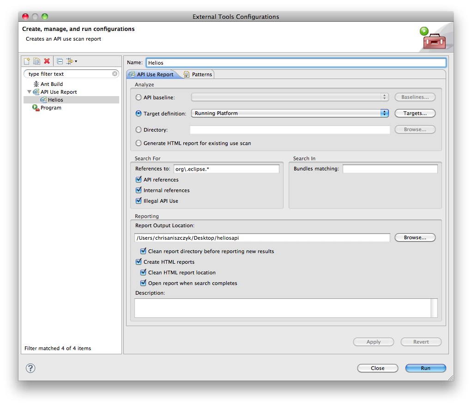Click the Ant Build icon in the tree

[x=36, y=84]
